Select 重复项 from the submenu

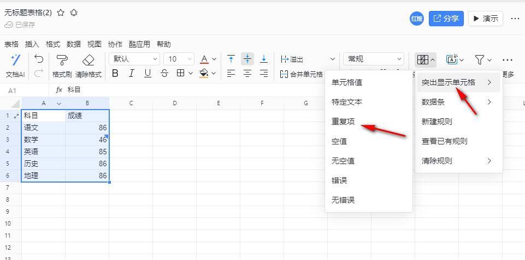tap(343, 122)
